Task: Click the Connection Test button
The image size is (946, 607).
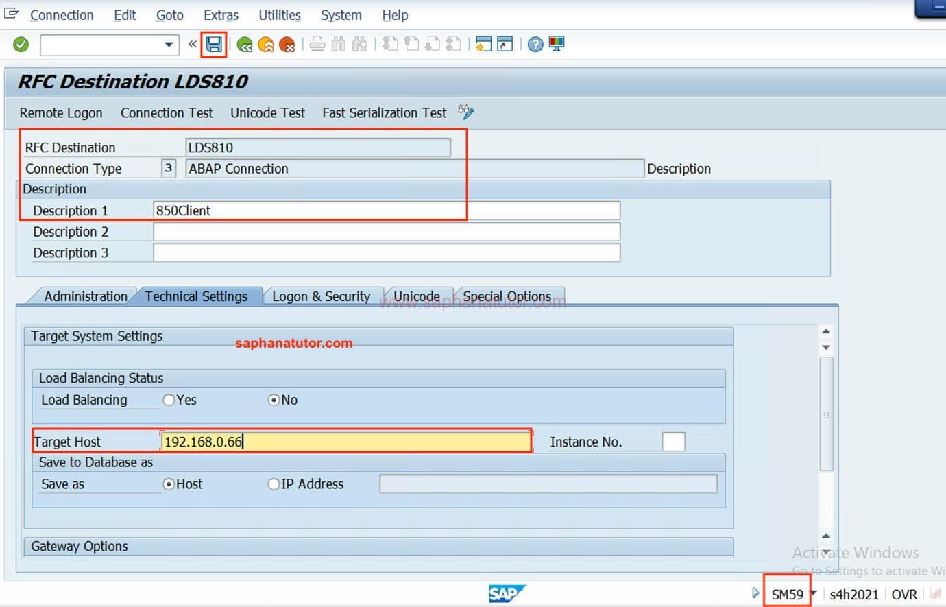Action: click(x=167, y=113)
